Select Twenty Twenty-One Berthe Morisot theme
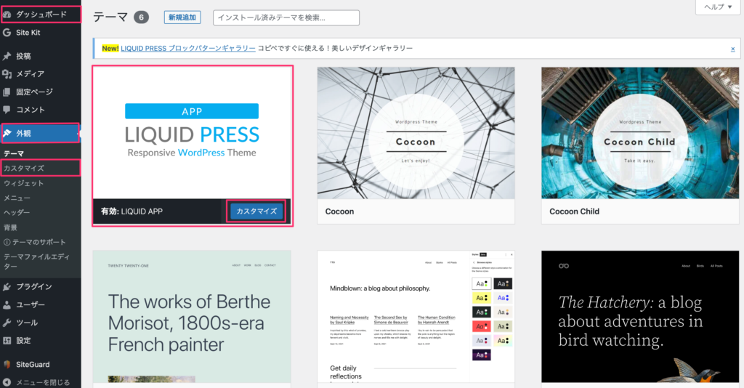The height and width of the screenshot is (388, 744). 192,317
